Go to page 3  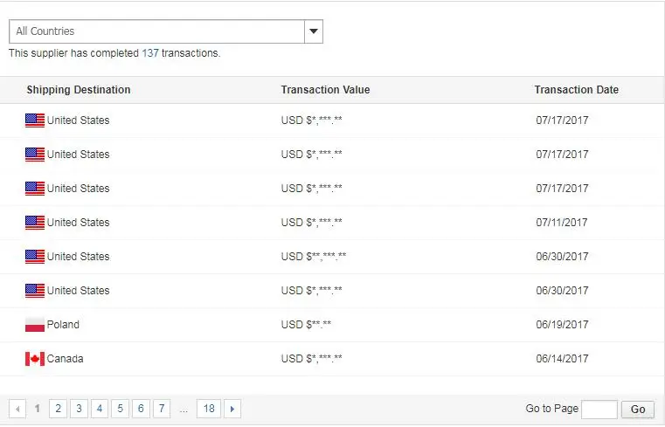click(79, 409)
